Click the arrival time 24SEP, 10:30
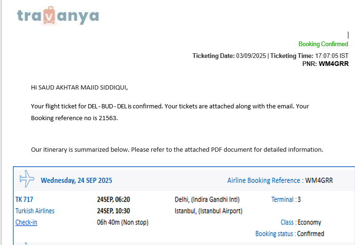This screenshot has height=245, width=355. pyautogui.click(x=114, y=211)
